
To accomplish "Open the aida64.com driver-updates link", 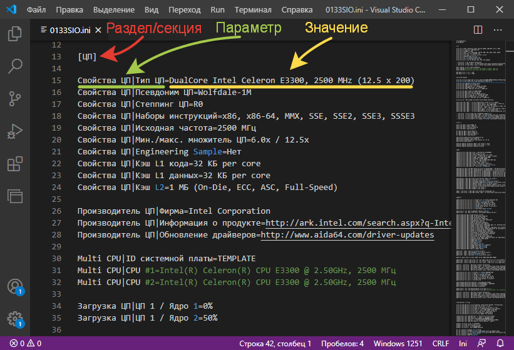I will (x=356, y=236).
